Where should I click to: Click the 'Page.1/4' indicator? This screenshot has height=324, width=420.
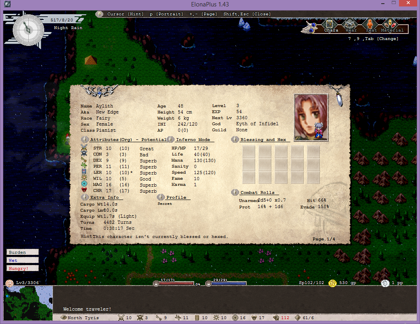pos(323,239)
